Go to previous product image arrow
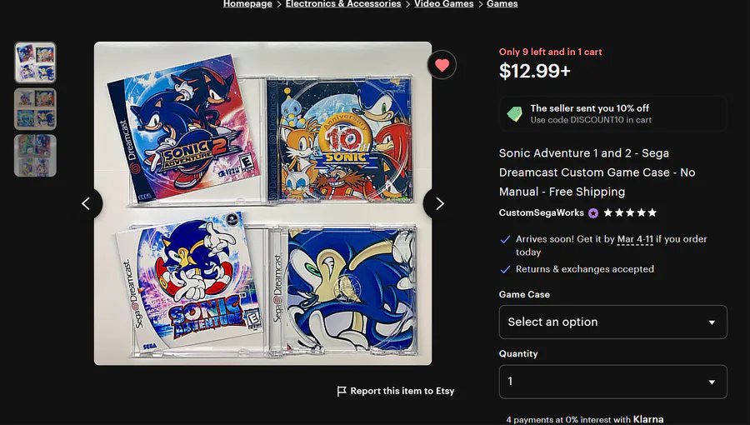 click(x=86, y=203)
